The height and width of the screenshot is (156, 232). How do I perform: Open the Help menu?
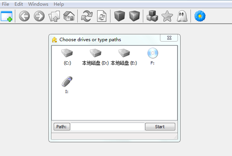59,4
